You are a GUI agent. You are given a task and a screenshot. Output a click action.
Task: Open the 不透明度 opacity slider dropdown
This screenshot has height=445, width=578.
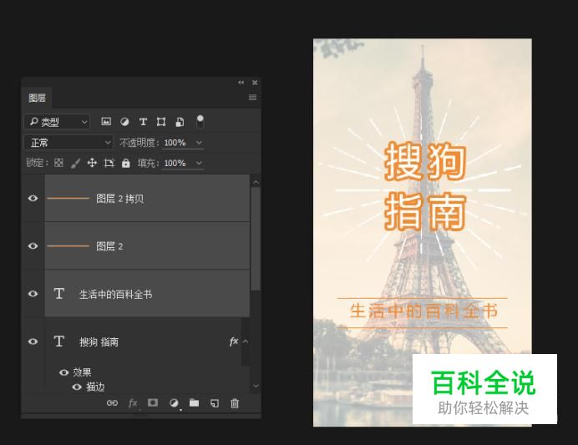tap(199, 143)
